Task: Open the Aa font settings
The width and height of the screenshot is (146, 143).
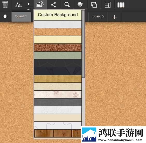Action: click(x=18, y=5)
